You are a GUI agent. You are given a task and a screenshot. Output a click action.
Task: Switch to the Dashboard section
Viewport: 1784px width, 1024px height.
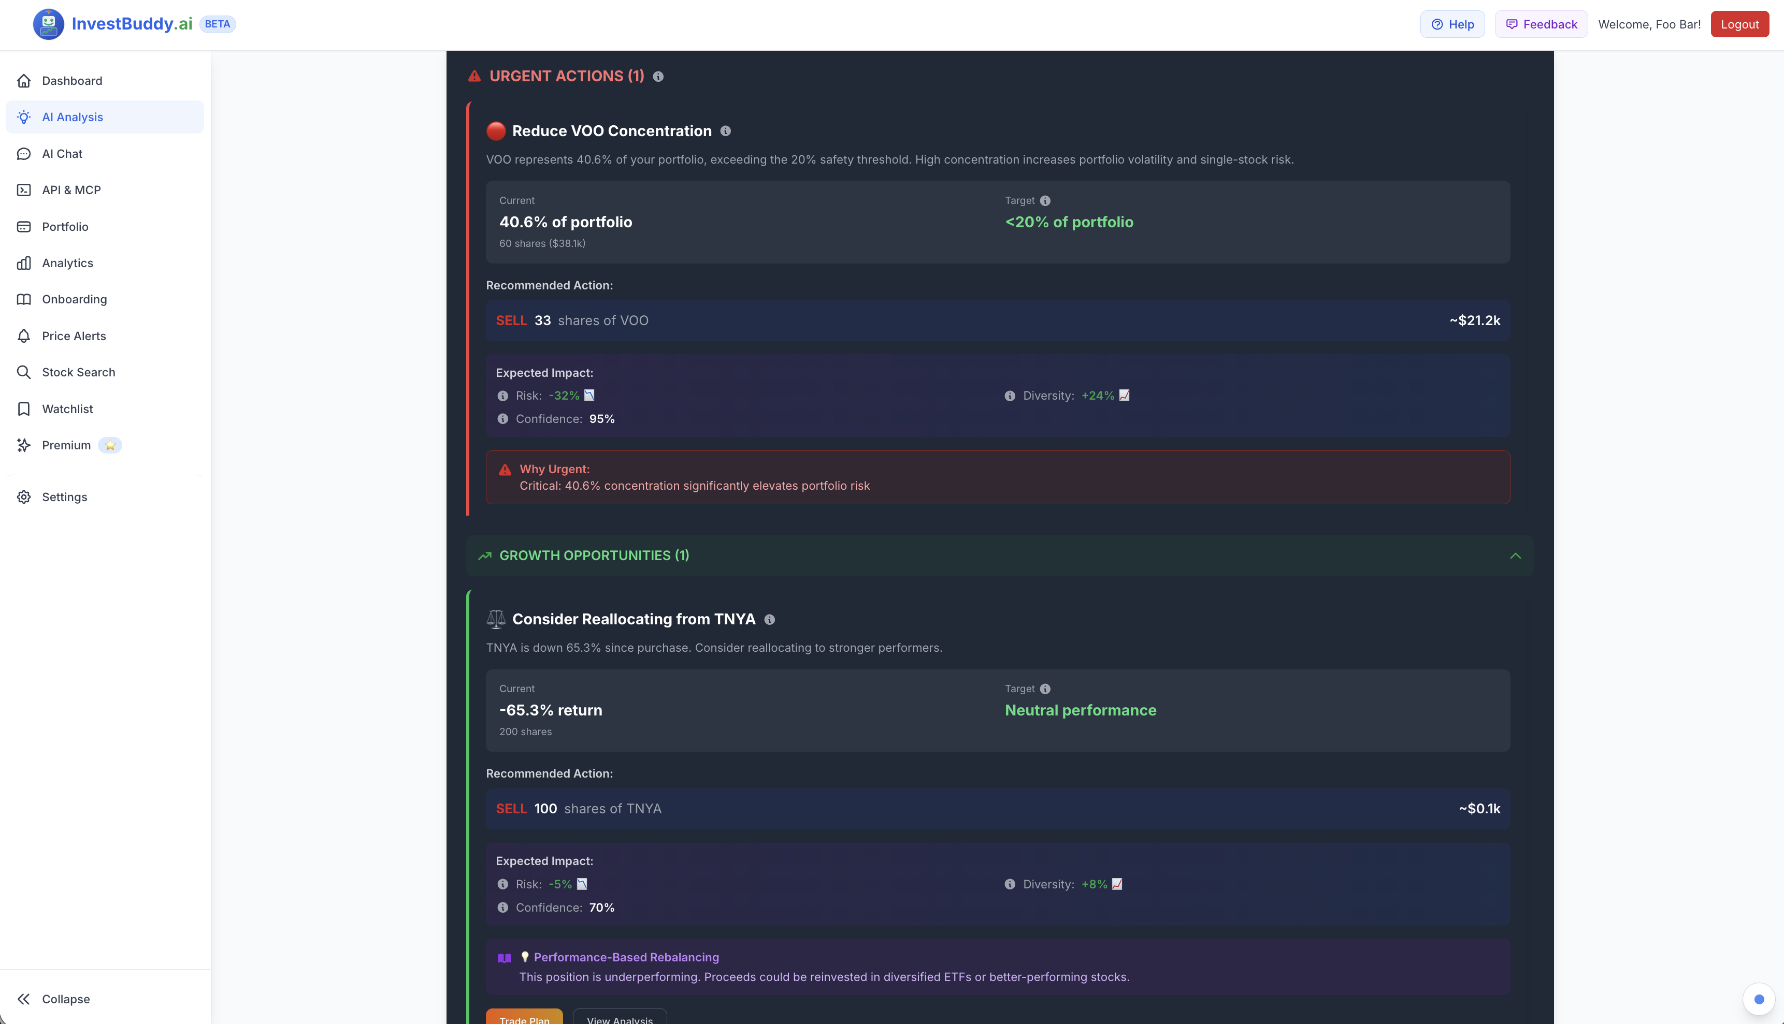point(72,80)
